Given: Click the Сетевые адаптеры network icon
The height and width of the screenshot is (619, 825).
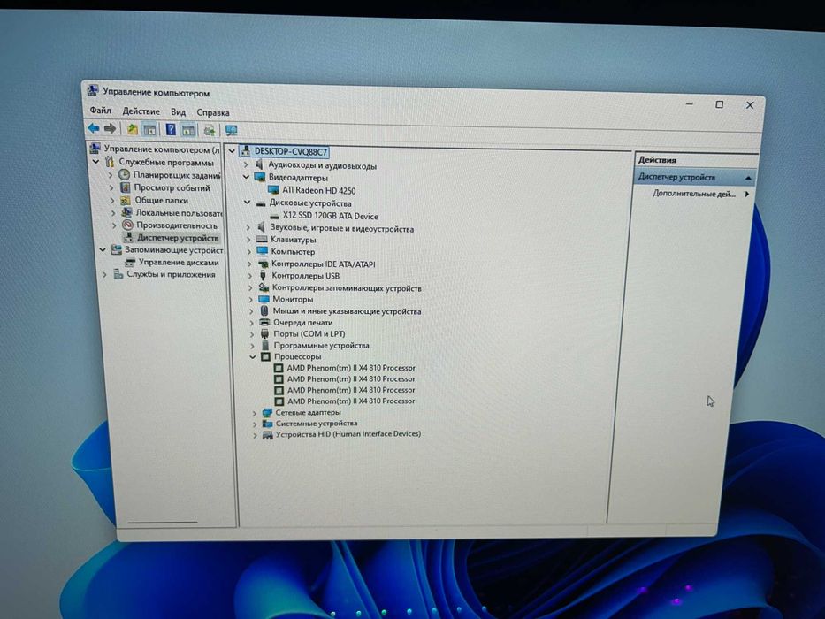Looking at the screenshot, I should pos(267,412).
